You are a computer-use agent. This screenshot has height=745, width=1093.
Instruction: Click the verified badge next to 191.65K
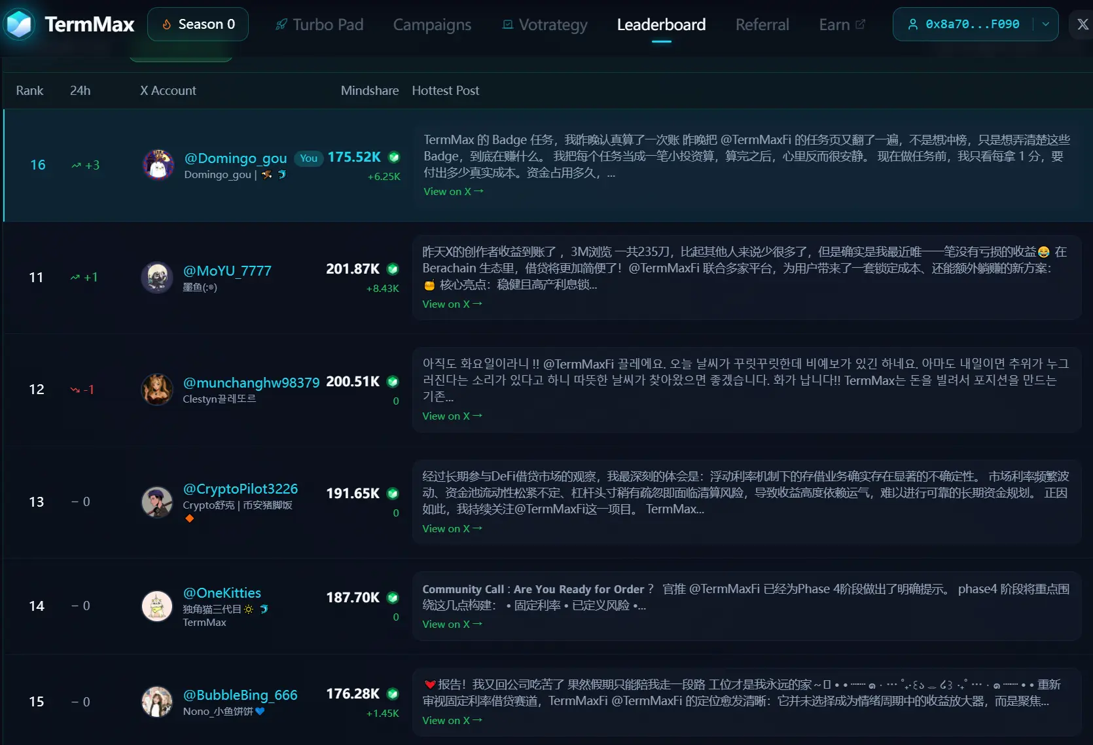point(393,494)
